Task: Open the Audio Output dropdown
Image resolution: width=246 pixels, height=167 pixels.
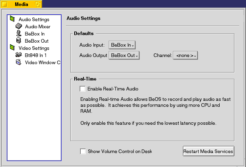Action: 124,55
